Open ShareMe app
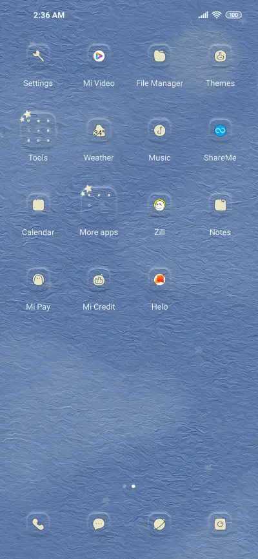258x559 pixels. (x=220, y=131)
